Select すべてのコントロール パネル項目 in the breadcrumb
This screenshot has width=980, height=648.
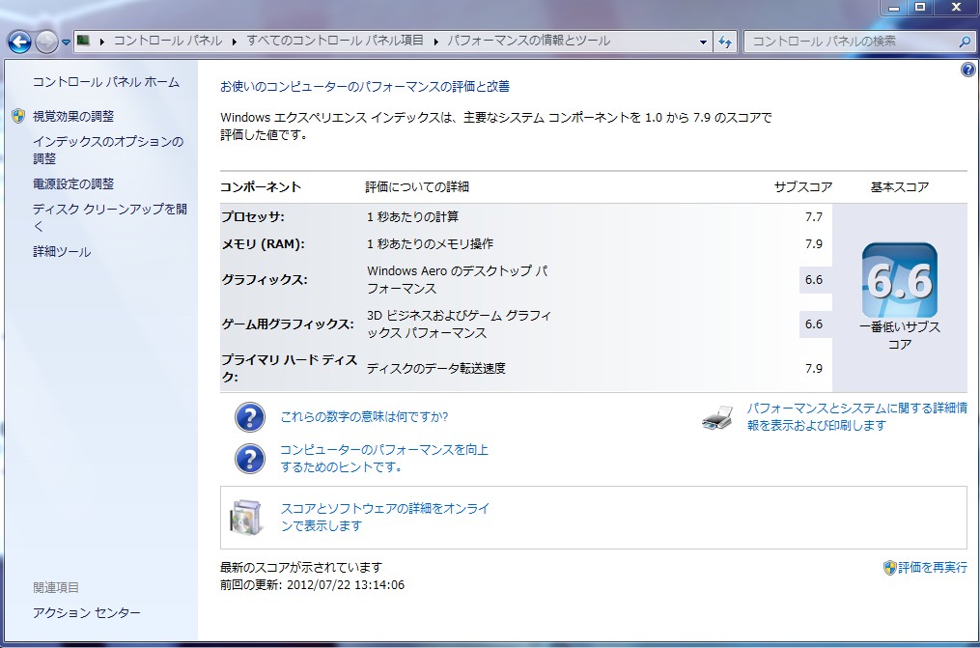point(334,42)
